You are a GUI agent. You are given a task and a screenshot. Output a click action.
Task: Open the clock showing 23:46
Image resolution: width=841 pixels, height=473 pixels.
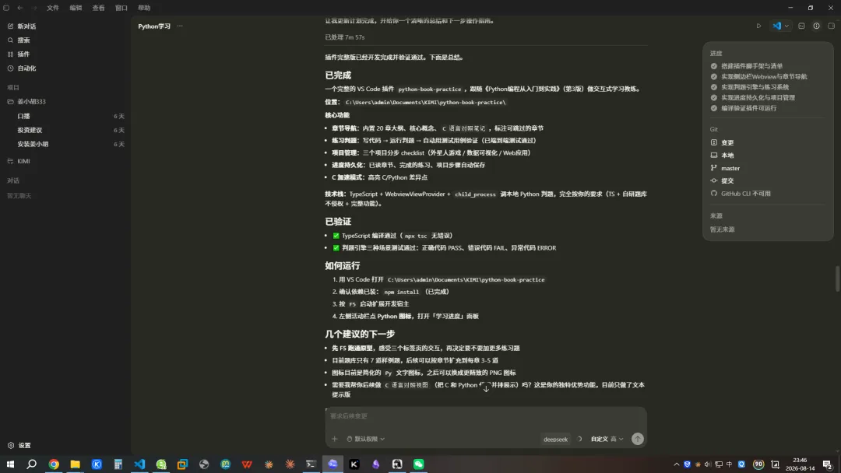click(x=800, y=464)
